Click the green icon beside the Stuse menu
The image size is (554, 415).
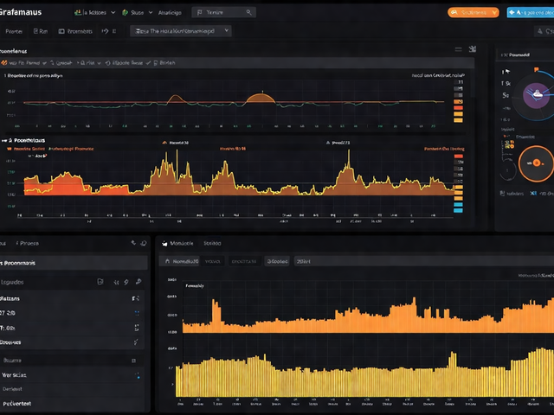pyautogui.click(x=125, y=12)
